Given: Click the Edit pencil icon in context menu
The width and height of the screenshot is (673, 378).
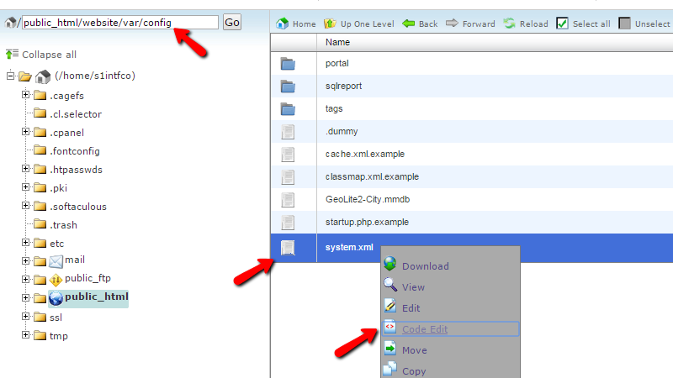Looking at the screenshot, I should [x=390, y=306].
